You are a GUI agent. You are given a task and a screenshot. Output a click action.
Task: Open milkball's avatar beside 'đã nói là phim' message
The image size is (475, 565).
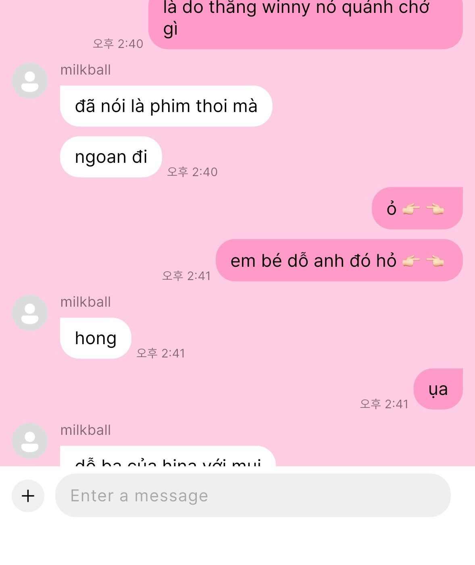[30, 81]
